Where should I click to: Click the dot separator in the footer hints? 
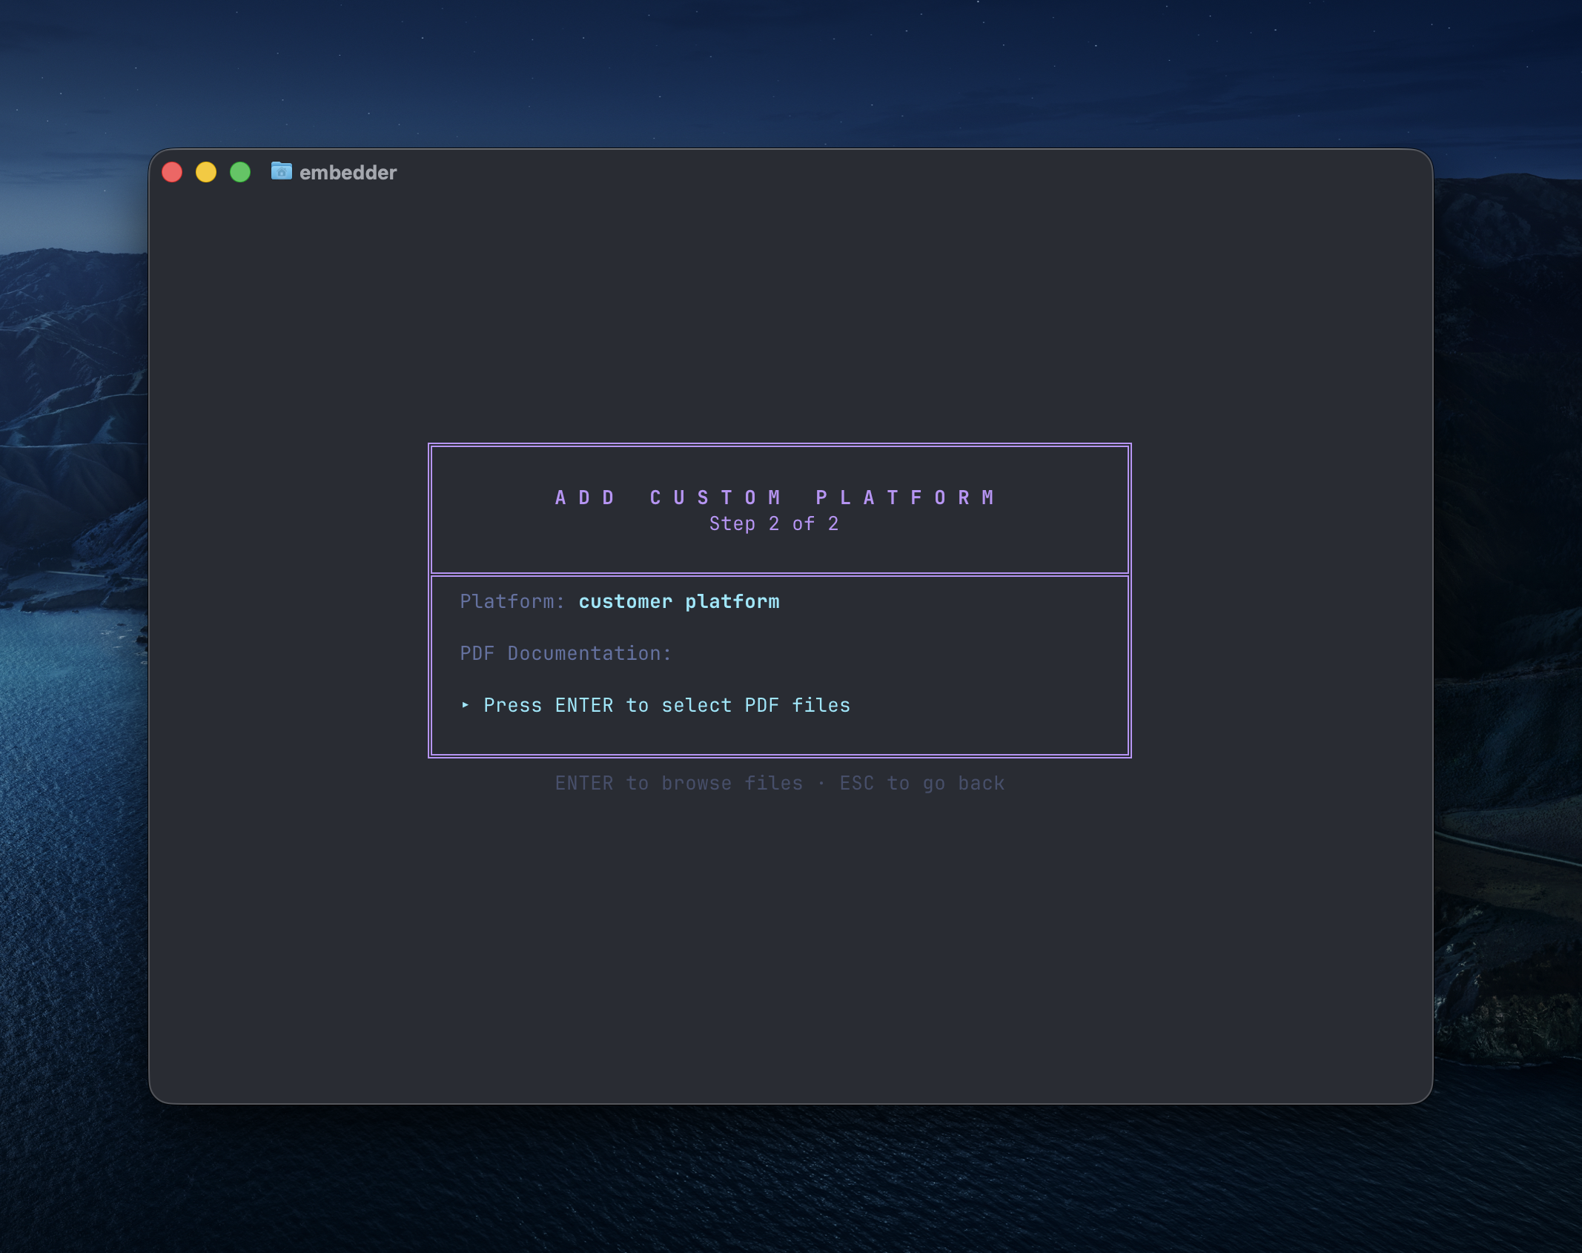(821, 782)
